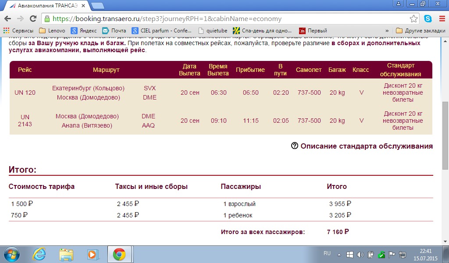Click grand total 7 160 ₽

point(338,232)
